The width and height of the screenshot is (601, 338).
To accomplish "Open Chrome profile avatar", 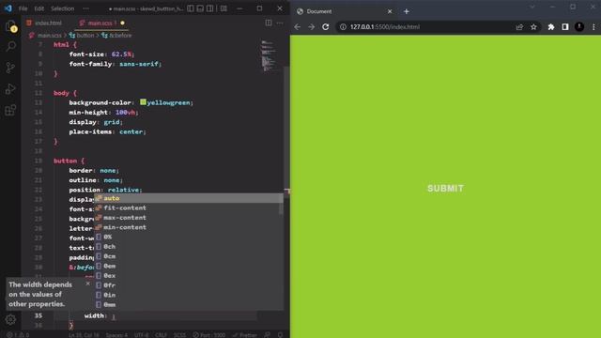I will (x=579, y=27).
